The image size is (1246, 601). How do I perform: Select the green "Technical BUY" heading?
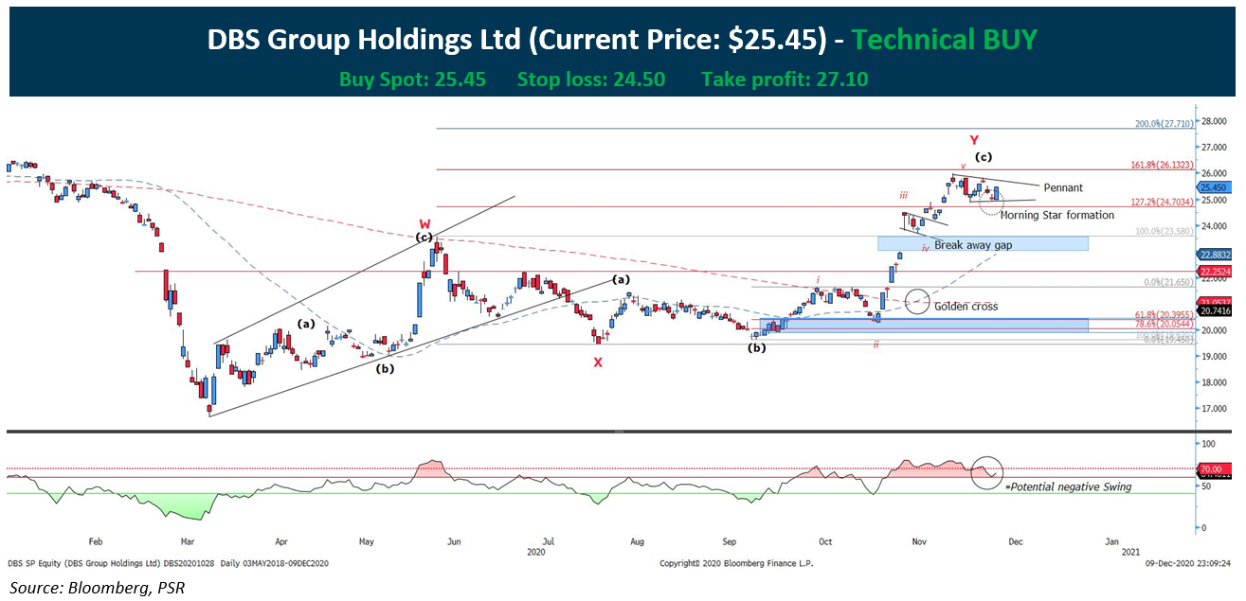945,40
